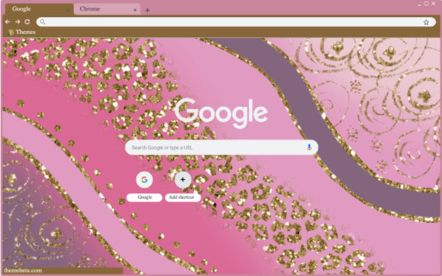Minimize the browser window
Viewport: 442px width, 276px height.
point(420,4)
